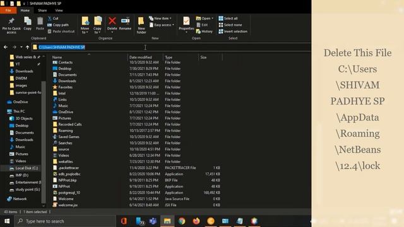Click Invert selection
404x227 pixels.
pos(233,32)
